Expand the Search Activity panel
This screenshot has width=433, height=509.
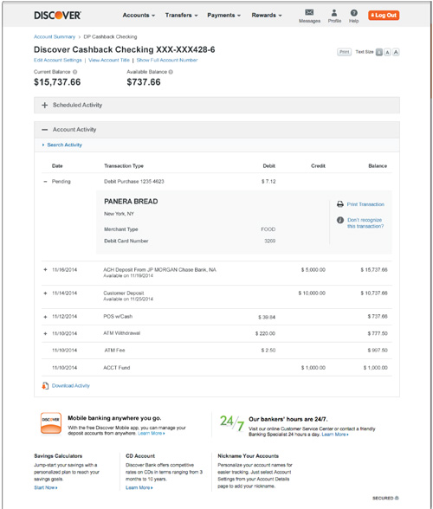62,145
